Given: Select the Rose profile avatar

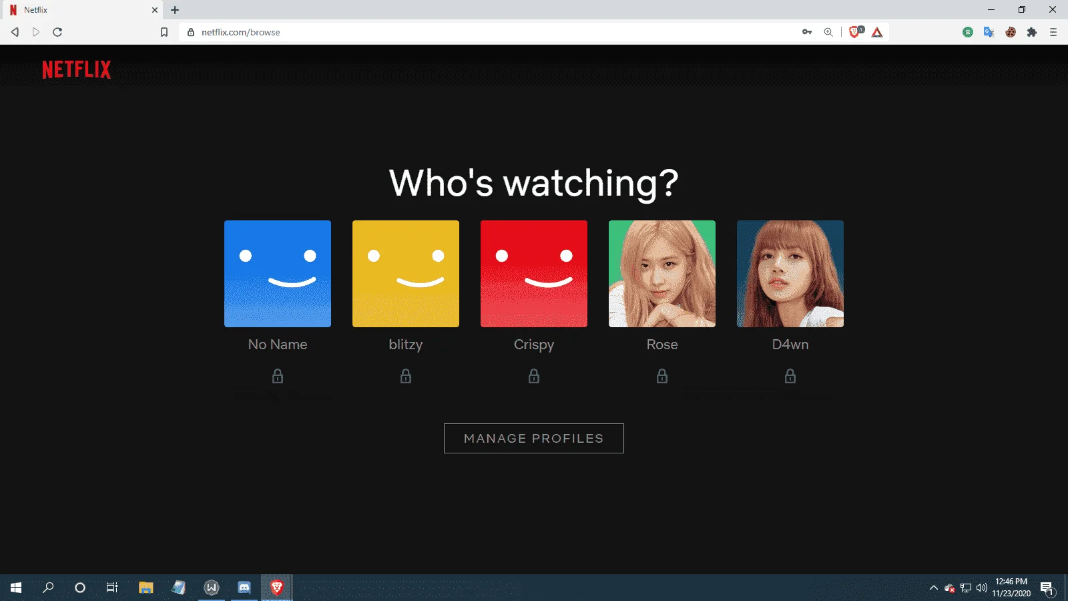Looking at the screenshot, I should (x=662, y=274).
